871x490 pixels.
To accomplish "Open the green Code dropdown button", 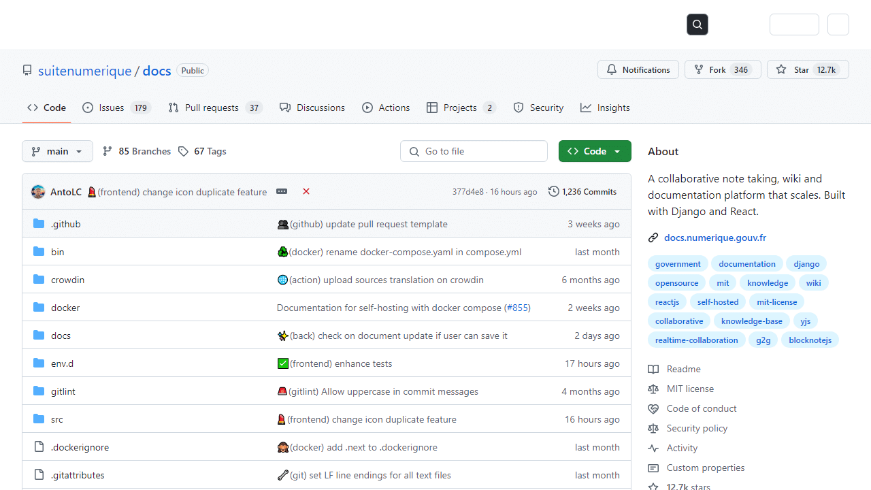I will tap(595, 151).
